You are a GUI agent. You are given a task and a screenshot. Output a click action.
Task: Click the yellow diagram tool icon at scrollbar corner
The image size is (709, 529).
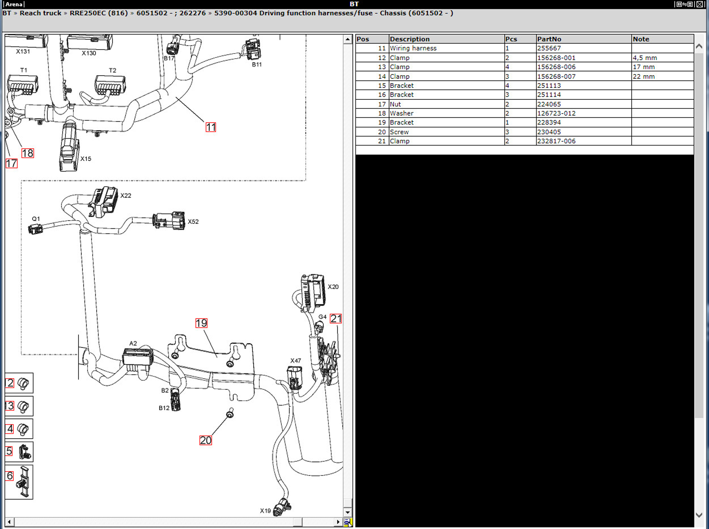[348, 522]
